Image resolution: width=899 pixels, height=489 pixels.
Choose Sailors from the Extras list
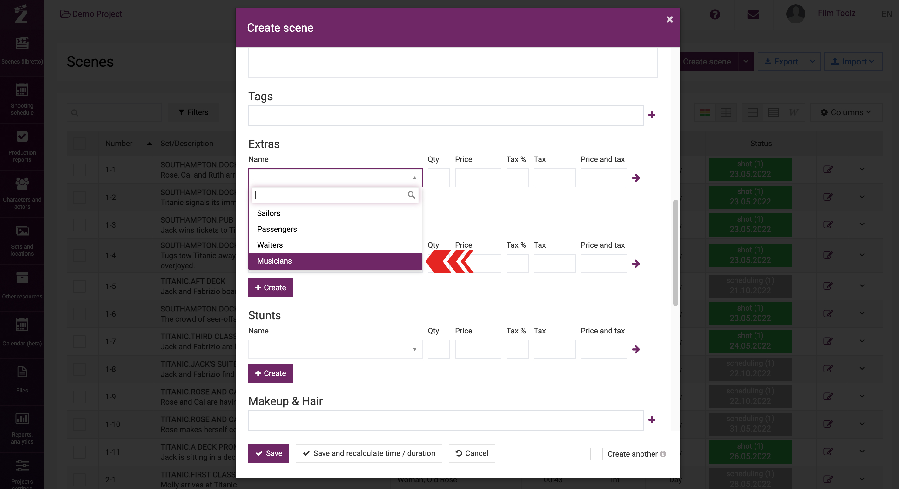335,213
